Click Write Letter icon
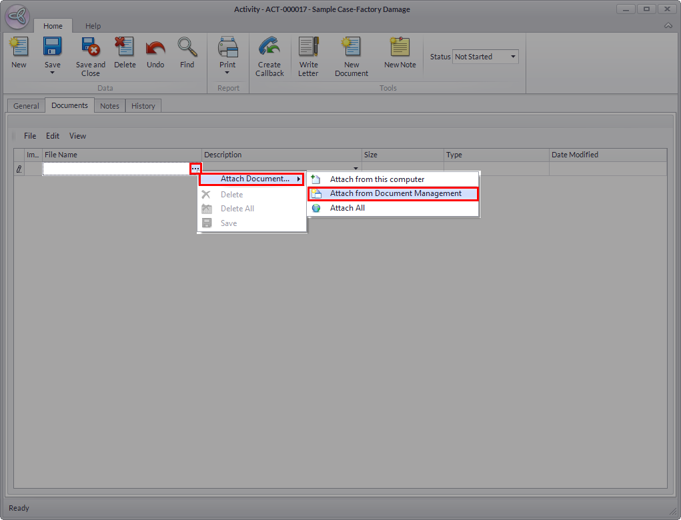 (308, 47)
